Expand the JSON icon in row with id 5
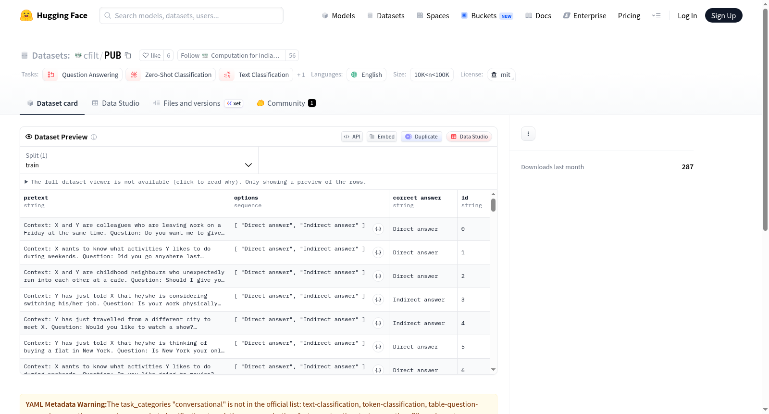This screenshot has height=414, width=769. (378, 347)
